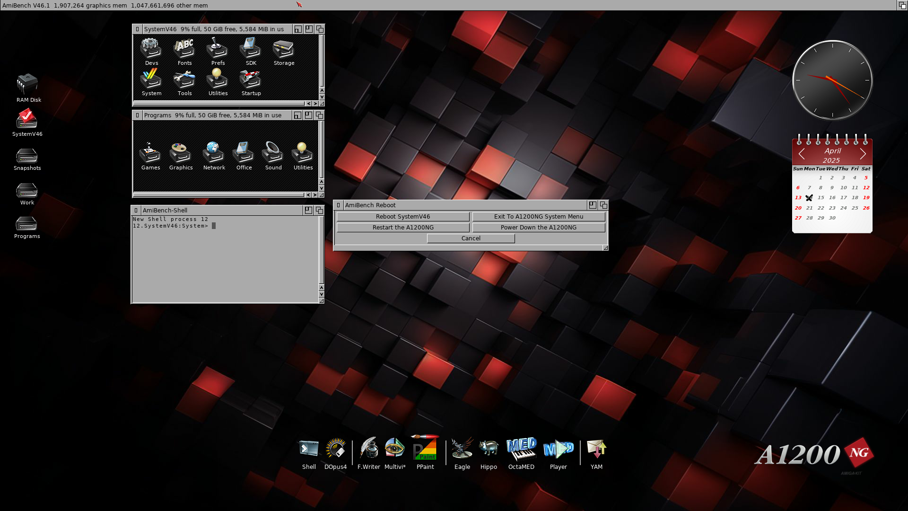Image resolution: width=908 pixels, height=511 pixels.
Task: Click Exit To A1200NG System Menu
Action: [538, 217]
